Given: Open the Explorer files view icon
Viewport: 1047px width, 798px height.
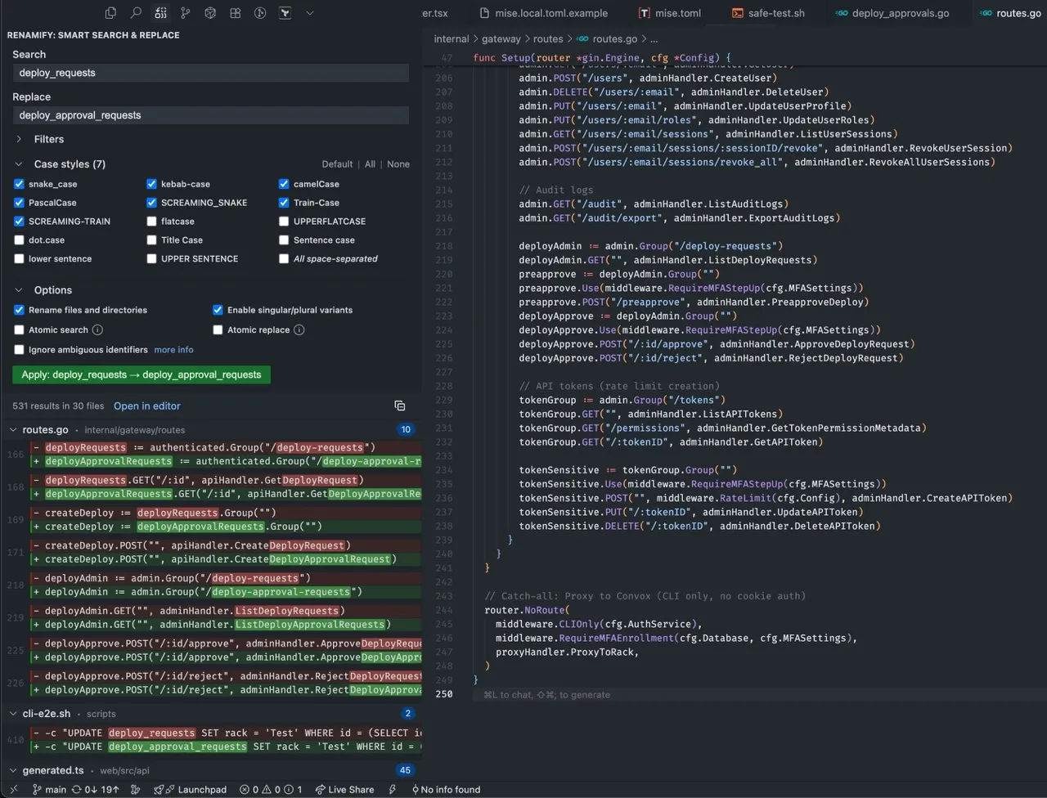Looking at the screenshot, I should (x=110, y=13).
